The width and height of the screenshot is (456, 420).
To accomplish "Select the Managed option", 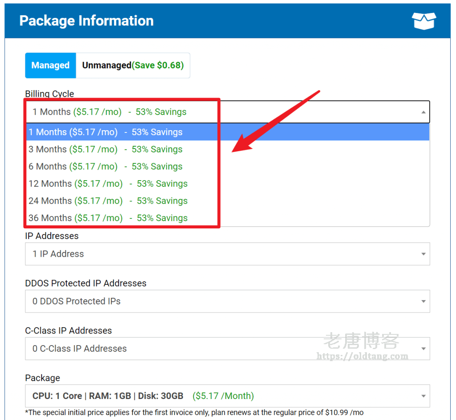I will tap(50, 66).
